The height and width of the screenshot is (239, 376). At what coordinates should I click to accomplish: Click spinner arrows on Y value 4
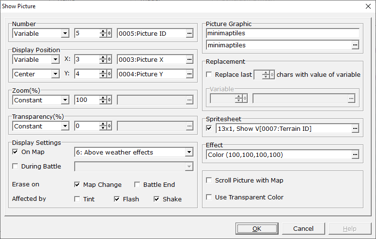103,74
